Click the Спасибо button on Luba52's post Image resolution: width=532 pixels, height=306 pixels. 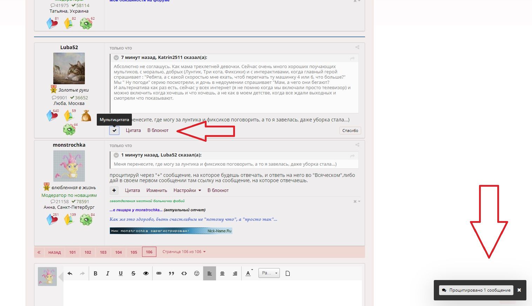[350, 131]
